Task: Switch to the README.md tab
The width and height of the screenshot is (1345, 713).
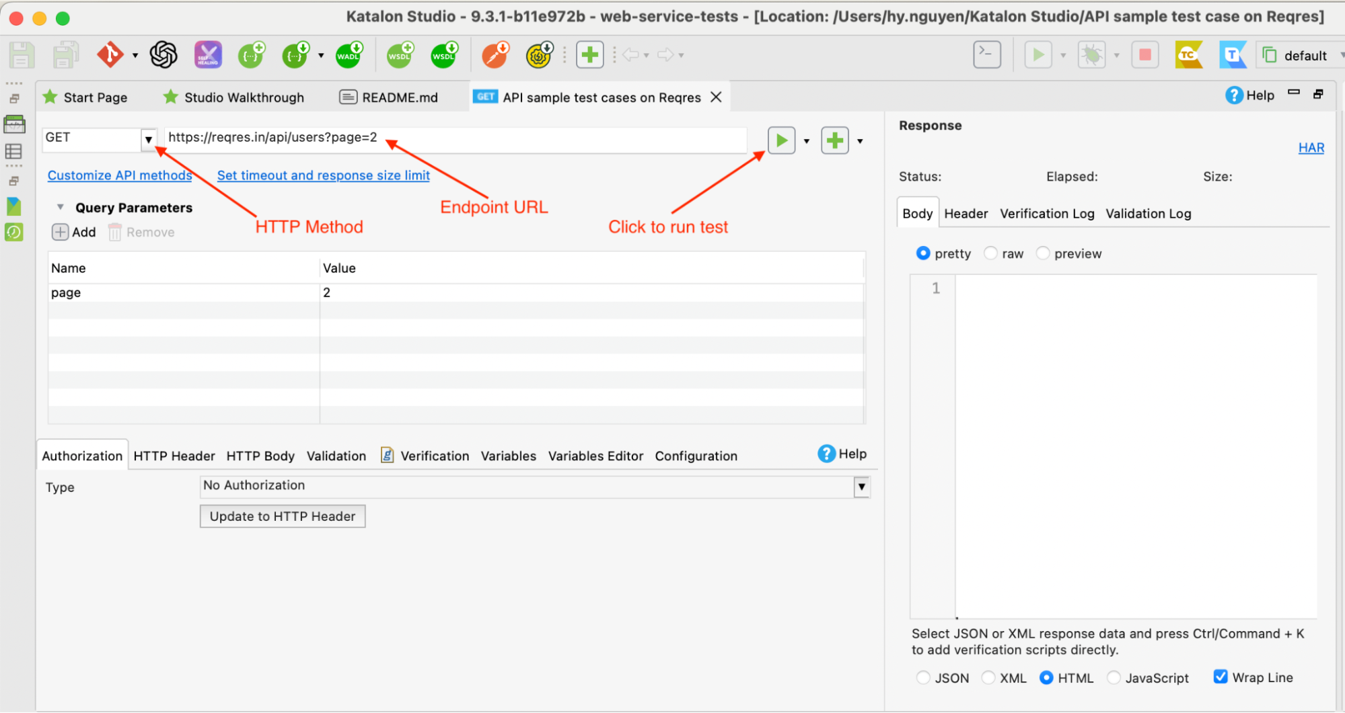Action: pyautogui.click(x=388, y=97)
